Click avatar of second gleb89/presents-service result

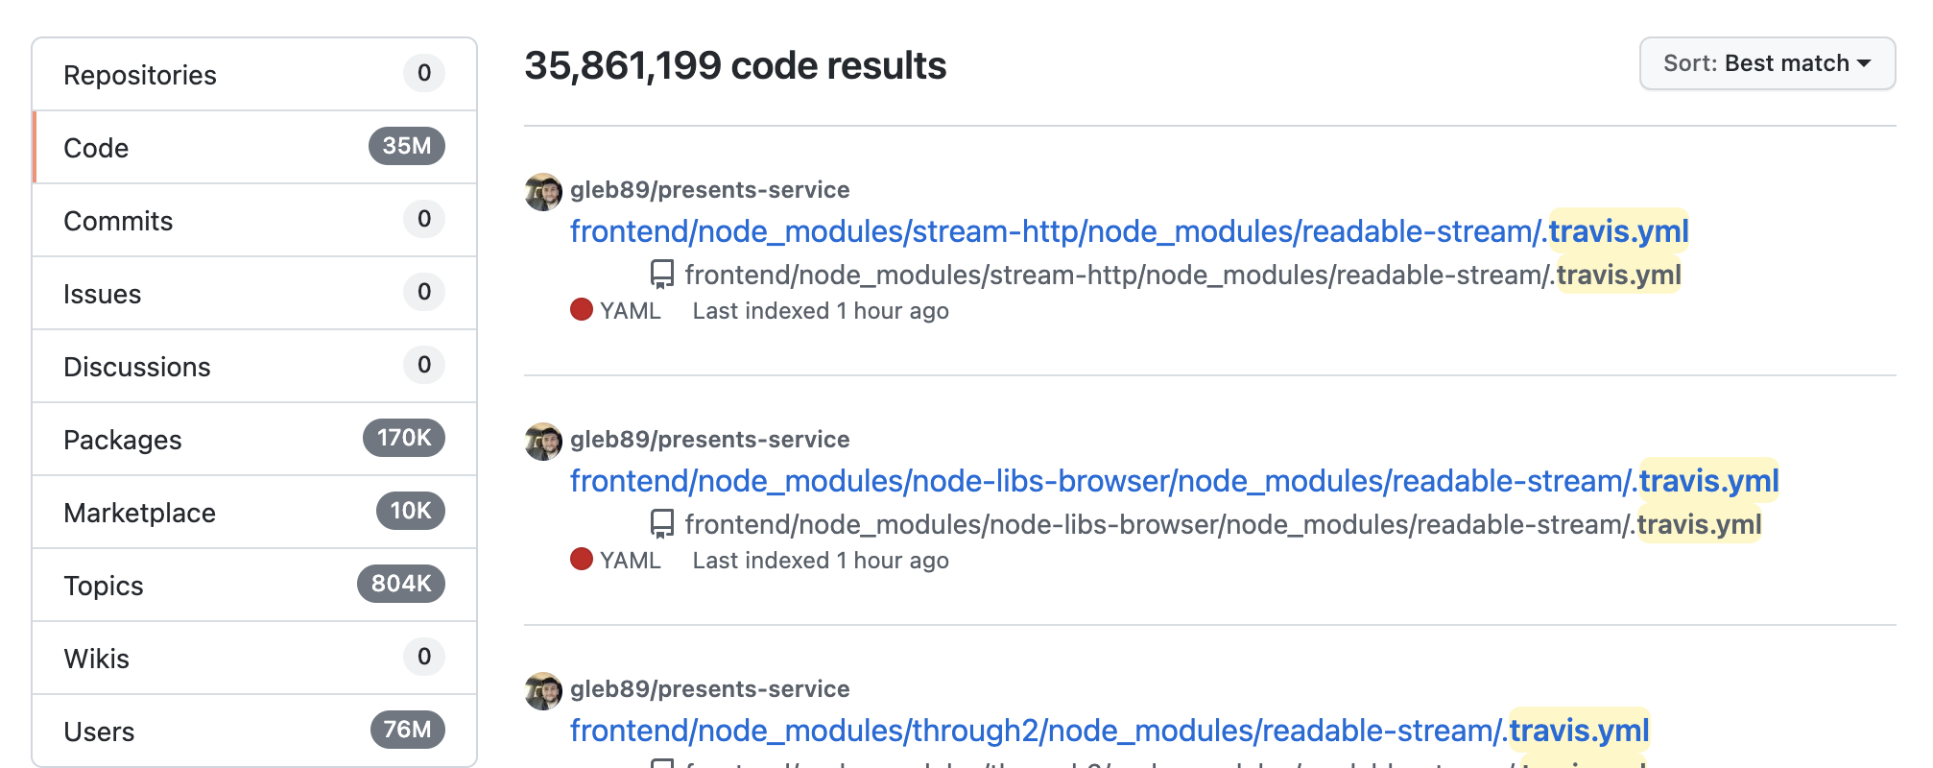[x=543, y=442]
